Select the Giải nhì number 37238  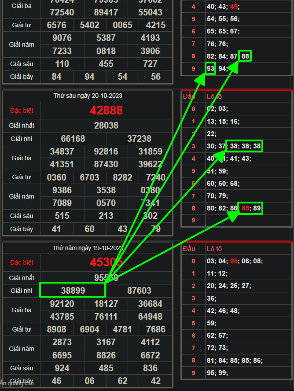coord(139,139)
